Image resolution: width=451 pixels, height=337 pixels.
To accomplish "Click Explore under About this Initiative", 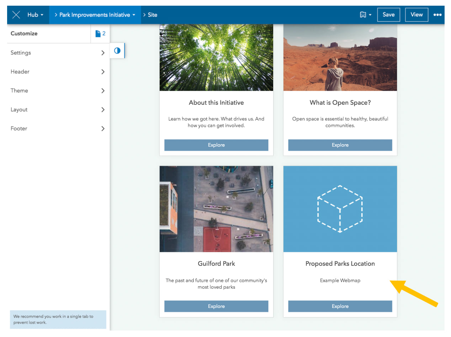I will click(216, 145).
